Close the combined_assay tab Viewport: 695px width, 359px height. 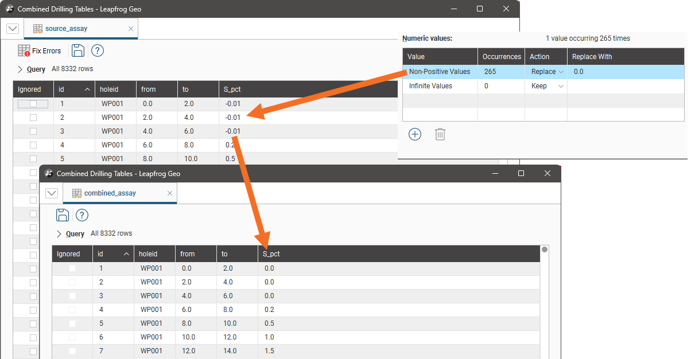(x=169, y=193)
